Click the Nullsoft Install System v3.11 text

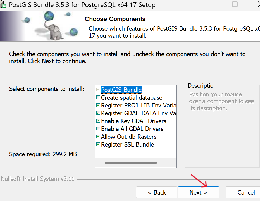38,179
